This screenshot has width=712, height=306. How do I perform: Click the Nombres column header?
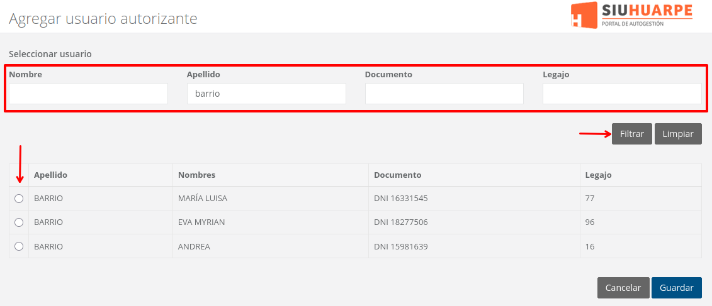[197, 175]
